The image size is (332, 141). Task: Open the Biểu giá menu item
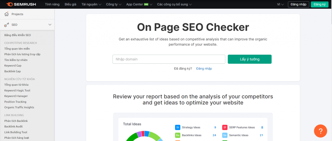[70, 4]
